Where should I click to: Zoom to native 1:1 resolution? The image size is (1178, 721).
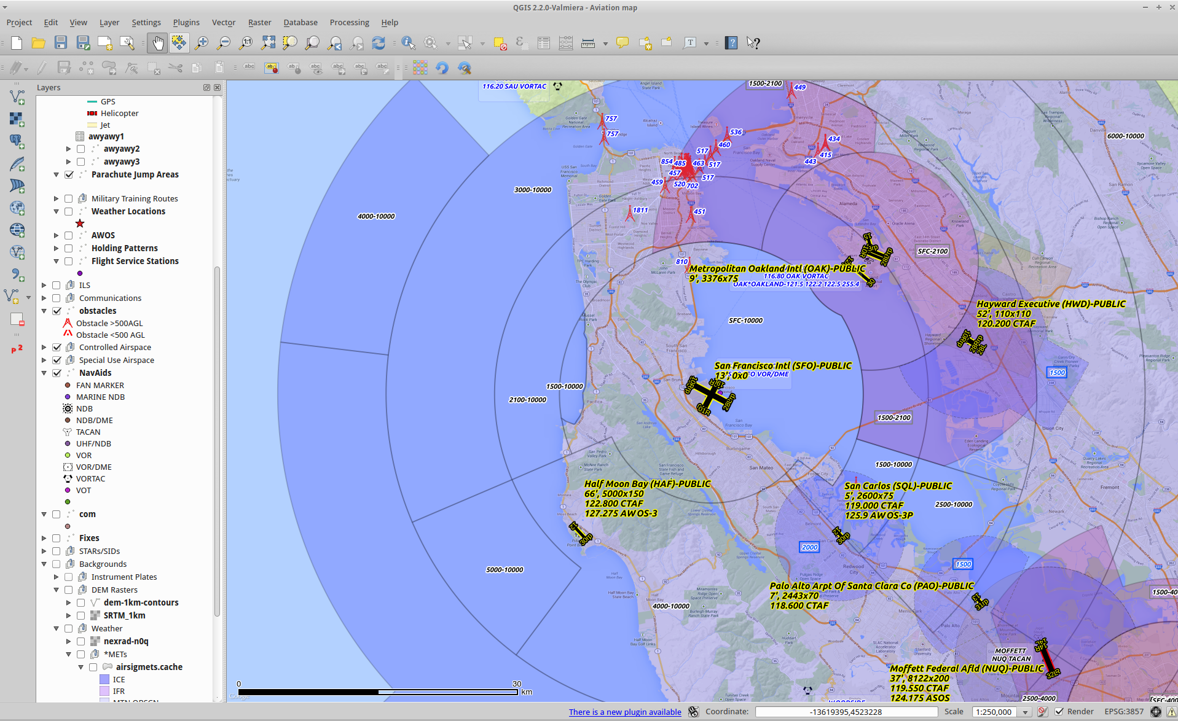(246, 43)
